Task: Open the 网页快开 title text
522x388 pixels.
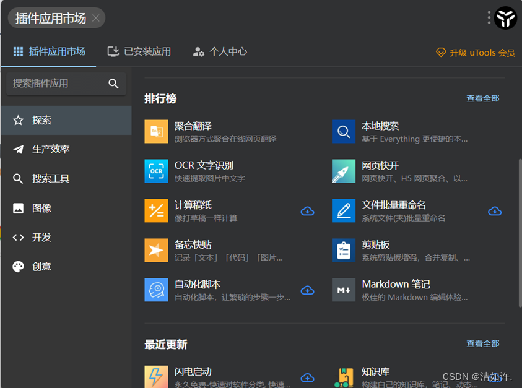Action: tap(380, 165)
